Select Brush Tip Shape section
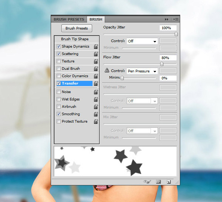The height and width of the screenshot is (202, 222). [x=75, y=39]
